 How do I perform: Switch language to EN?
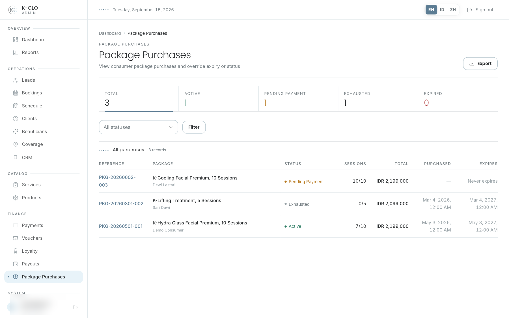[x=431, y=10]
